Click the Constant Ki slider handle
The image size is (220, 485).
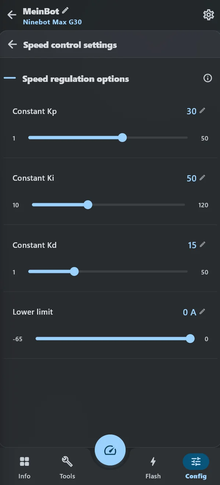[88, 205]
